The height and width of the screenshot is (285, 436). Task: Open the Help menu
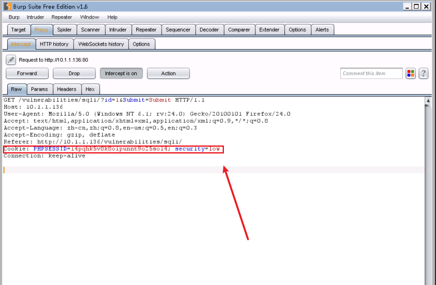[112, 17]
